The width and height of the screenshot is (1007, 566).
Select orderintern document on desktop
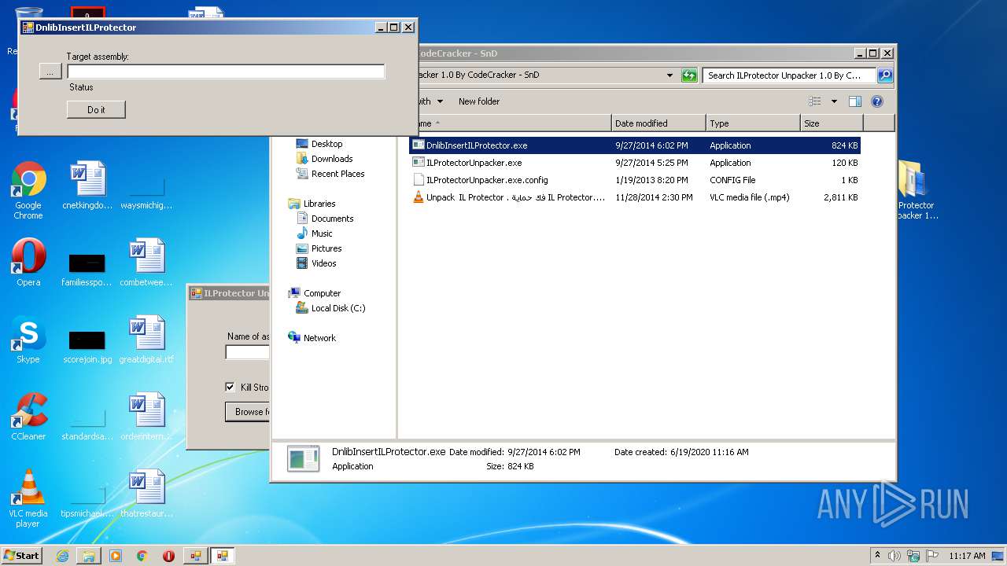146,417
